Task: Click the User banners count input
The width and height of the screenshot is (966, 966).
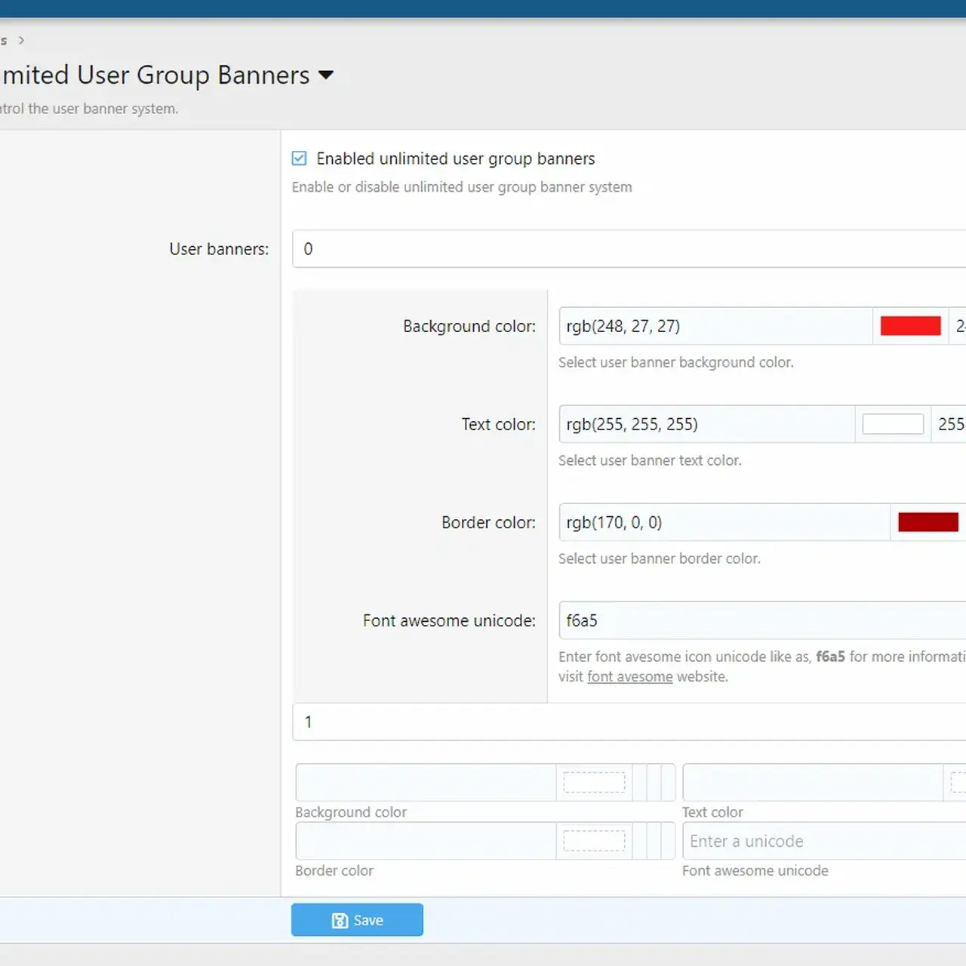Action: (x=528, y=248)
